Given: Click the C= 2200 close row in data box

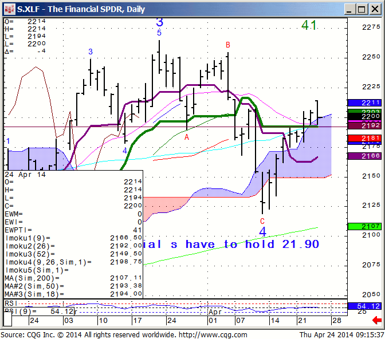Looking at the screenshot, I should click(73, 206).
